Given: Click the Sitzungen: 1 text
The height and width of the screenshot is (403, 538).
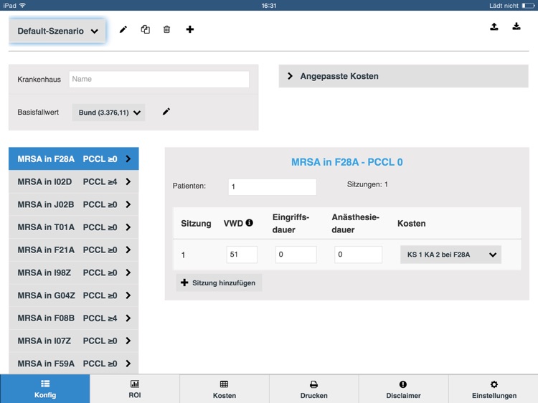Looking at the screenshot, I should (367, 184).
